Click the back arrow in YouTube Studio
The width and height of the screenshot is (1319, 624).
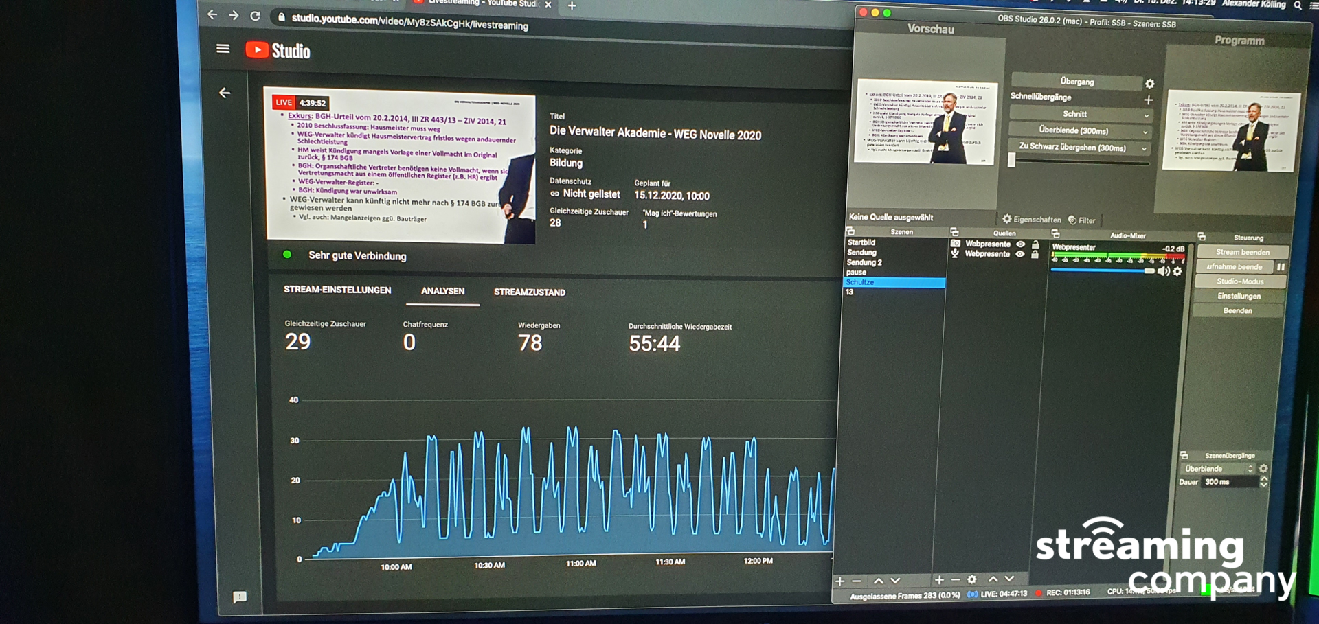coord(225,93)
